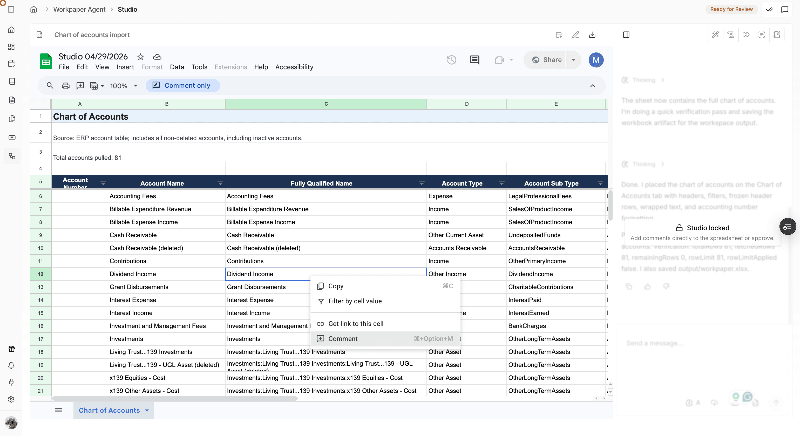Check the cloud save status icon
800x436 pixels.
(x=157, y=57)
